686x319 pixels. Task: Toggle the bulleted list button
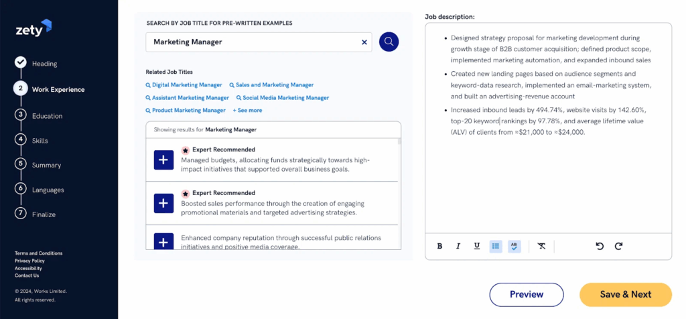pyautogui.click(x=496, y=246)
